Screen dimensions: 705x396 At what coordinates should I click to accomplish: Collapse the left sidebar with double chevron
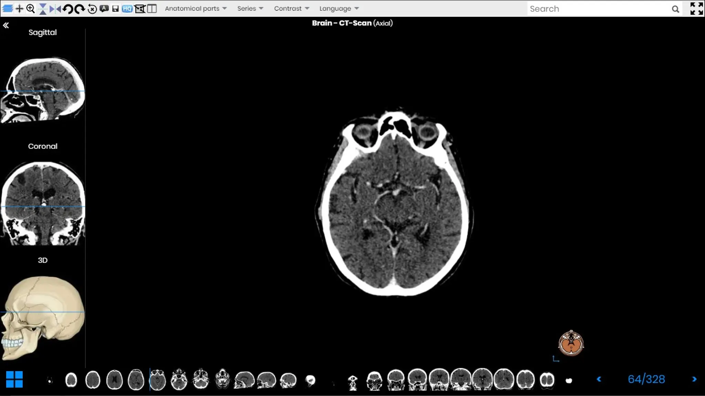[6, 25]
